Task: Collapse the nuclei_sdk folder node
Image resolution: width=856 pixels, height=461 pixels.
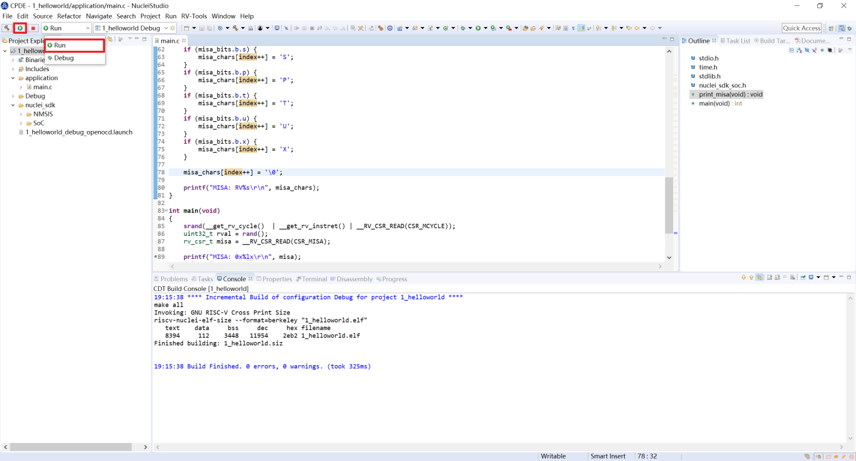Action: pyautogui.click(x=13, y=105)
